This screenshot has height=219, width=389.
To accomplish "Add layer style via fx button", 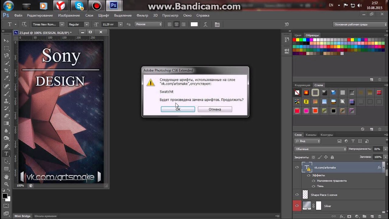I will (342, 216).
